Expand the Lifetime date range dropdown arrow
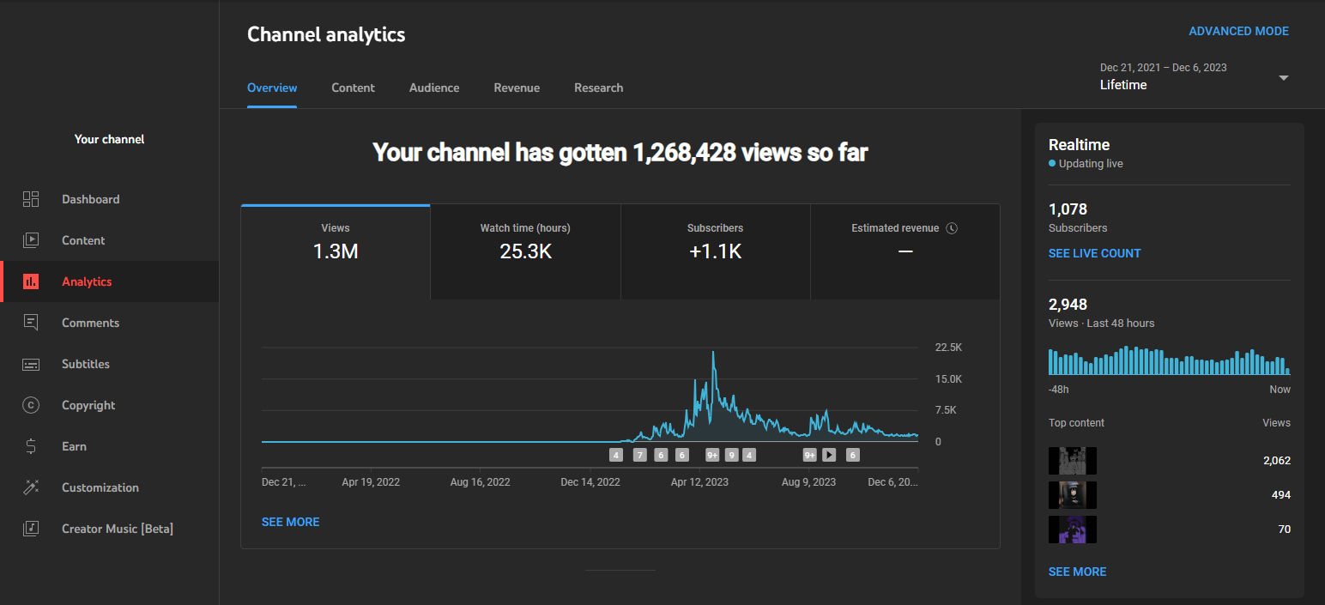Viewport: 1325px width, 605px height. pyautogui.click(x=1284, y=77)
